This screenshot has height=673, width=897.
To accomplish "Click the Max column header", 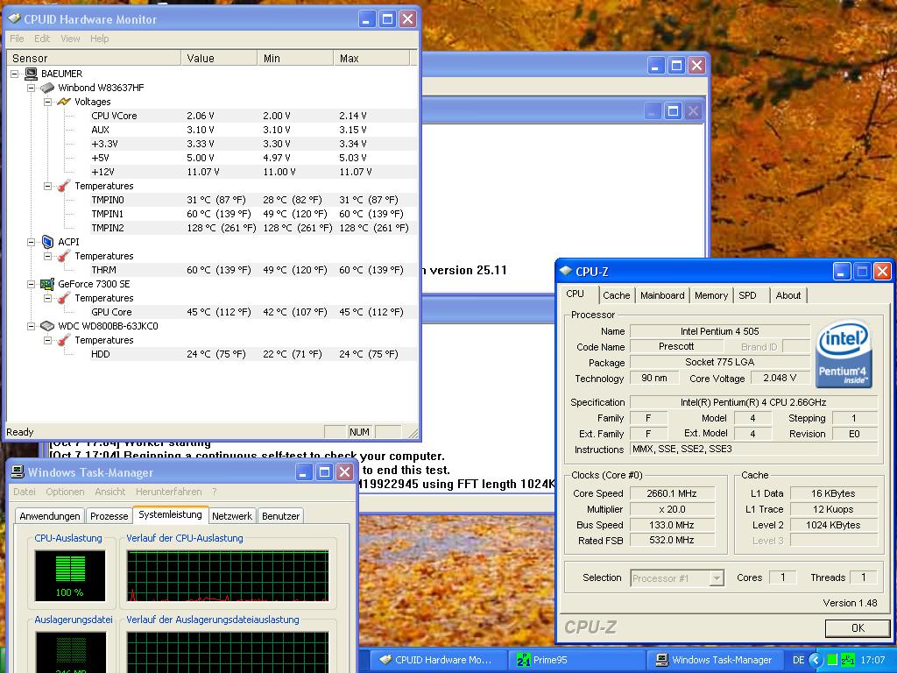I will (x=371, y=59).
